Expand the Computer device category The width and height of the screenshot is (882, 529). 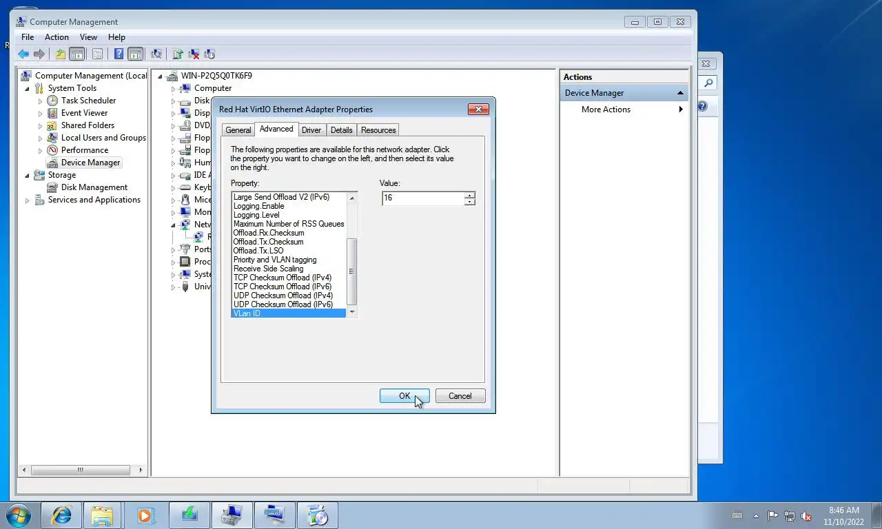pyautogui.click(x=174, y=88)
